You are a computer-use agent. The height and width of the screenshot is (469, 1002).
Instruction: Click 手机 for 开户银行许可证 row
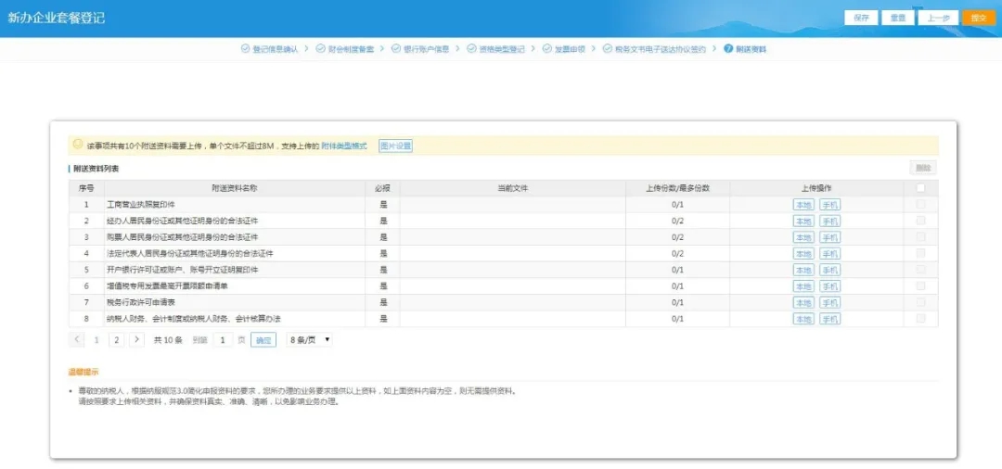[829, 270]
